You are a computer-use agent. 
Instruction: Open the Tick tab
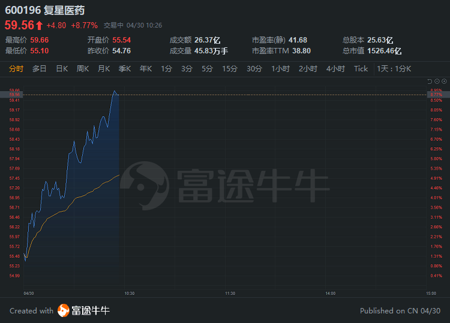click(361, 69)
